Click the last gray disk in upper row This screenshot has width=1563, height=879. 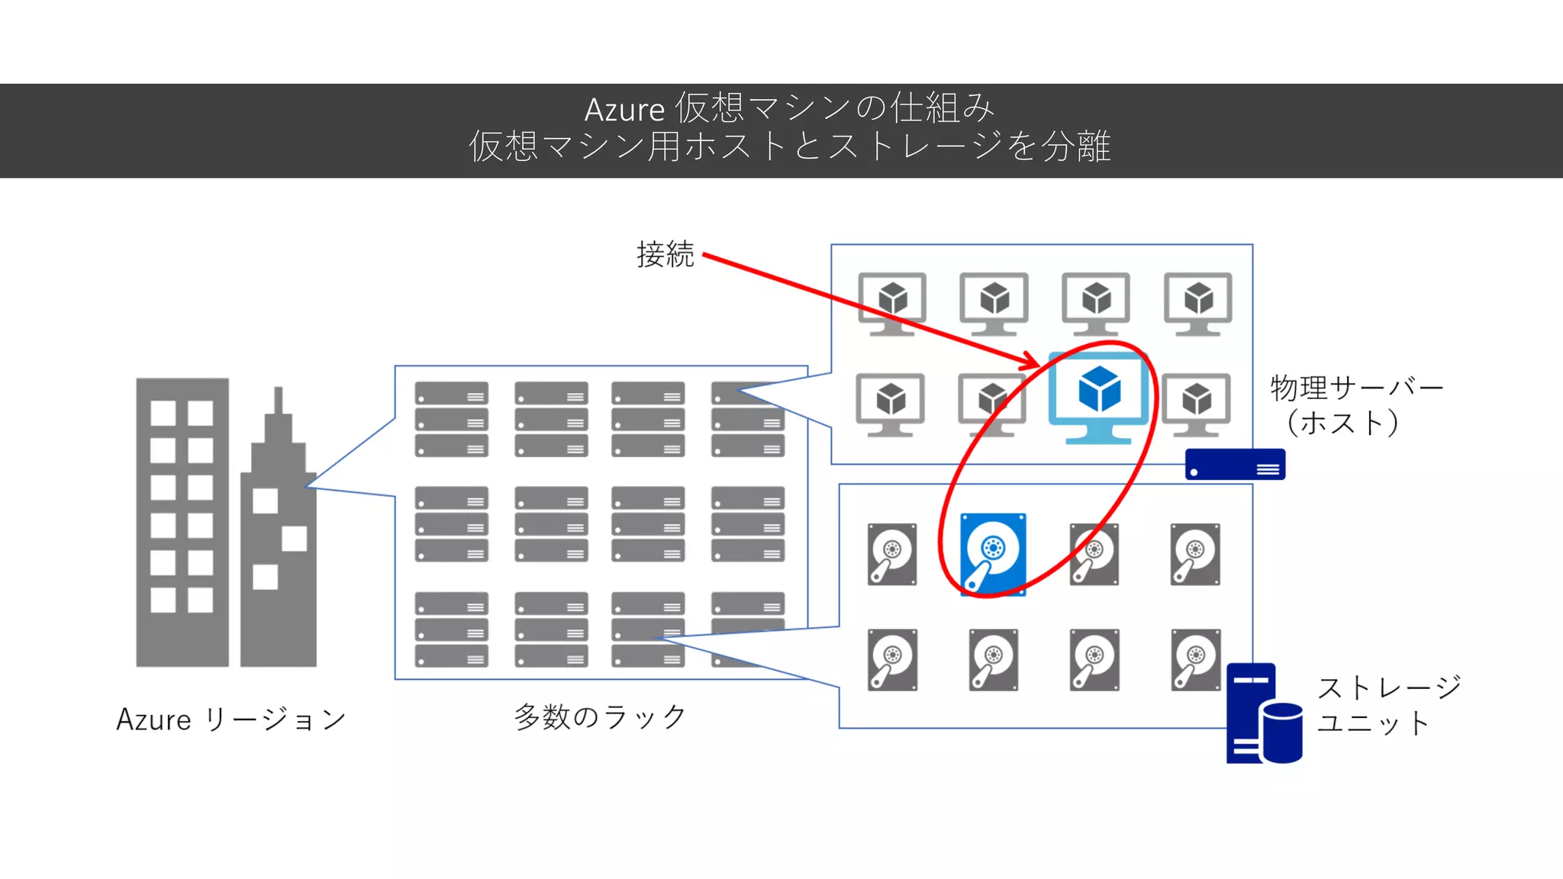(x=1195, y=555)
